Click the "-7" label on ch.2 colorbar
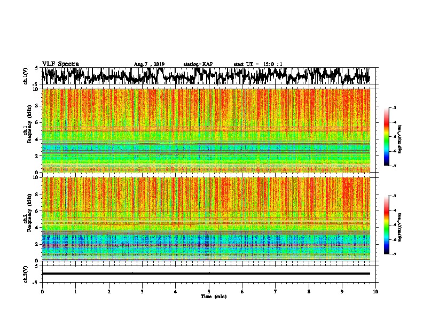The width and height of the screenshot is (423, 327). (394, 254)
